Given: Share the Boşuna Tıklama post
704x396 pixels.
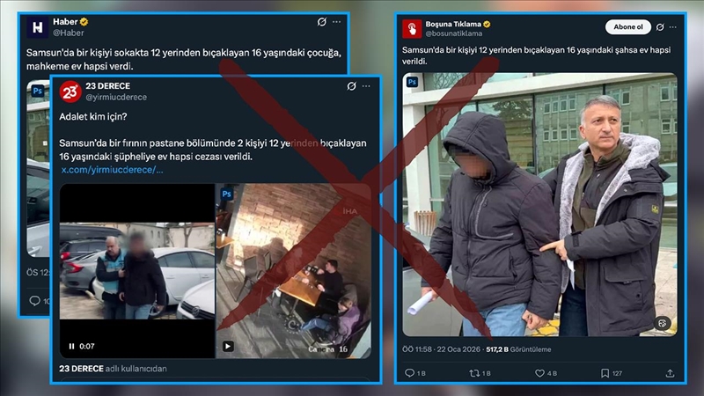Looking at the screenshot, I should pos(670,373).
